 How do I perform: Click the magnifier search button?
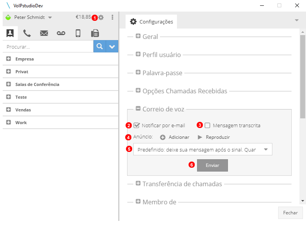(x=100, y=46)
